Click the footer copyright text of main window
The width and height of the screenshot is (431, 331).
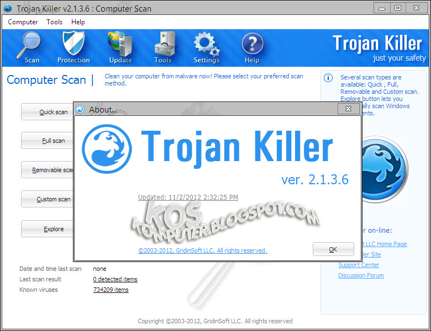[x=215, y=321]
